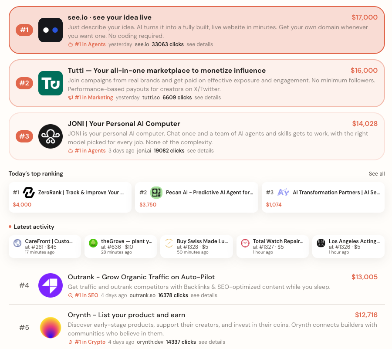The image size is (392, 349).
Task: Open the Orynth gradient circle logo
Action: click(x=50, y=328)
